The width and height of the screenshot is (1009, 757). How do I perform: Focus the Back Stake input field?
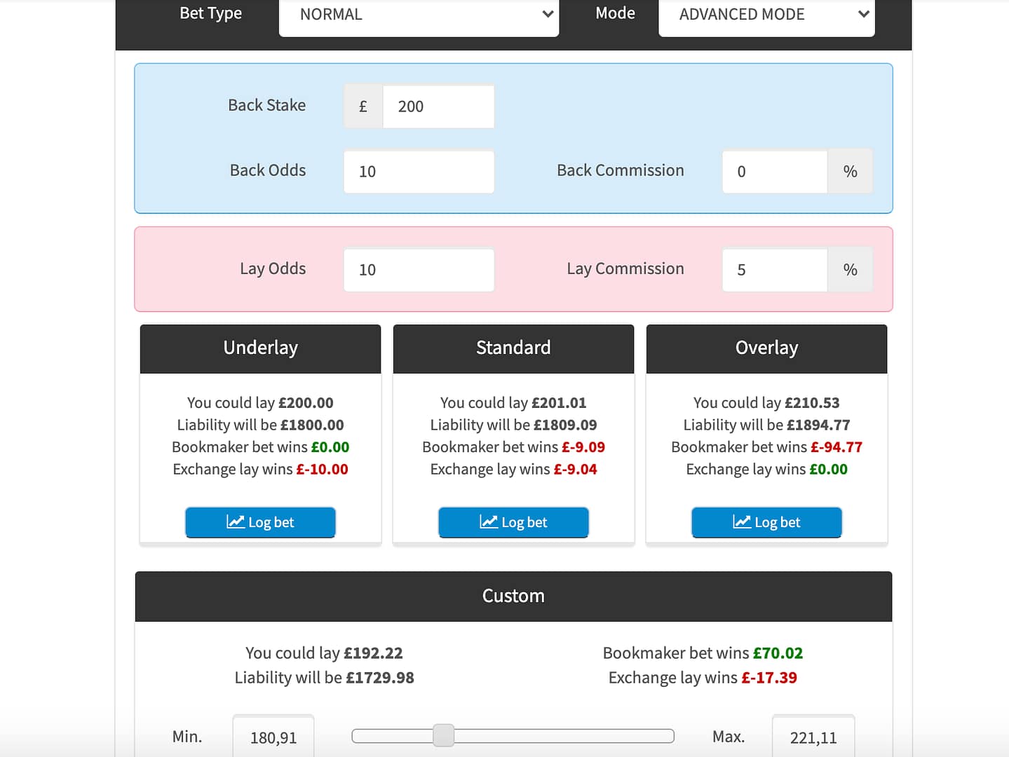click(438, 107)
